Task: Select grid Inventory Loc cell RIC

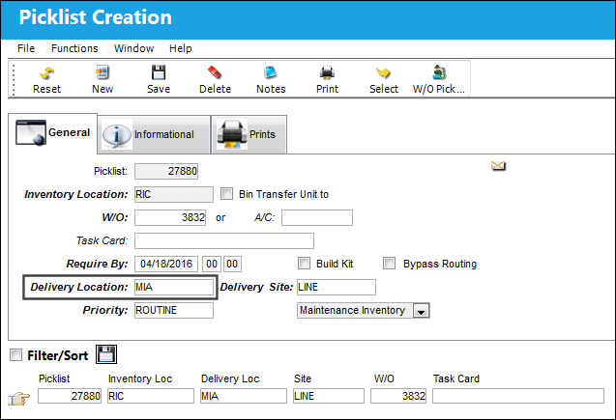Action: (151, 396)
